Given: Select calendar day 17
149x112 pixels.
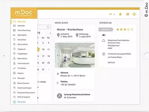Looking at the screenshot, I should 43,56.
